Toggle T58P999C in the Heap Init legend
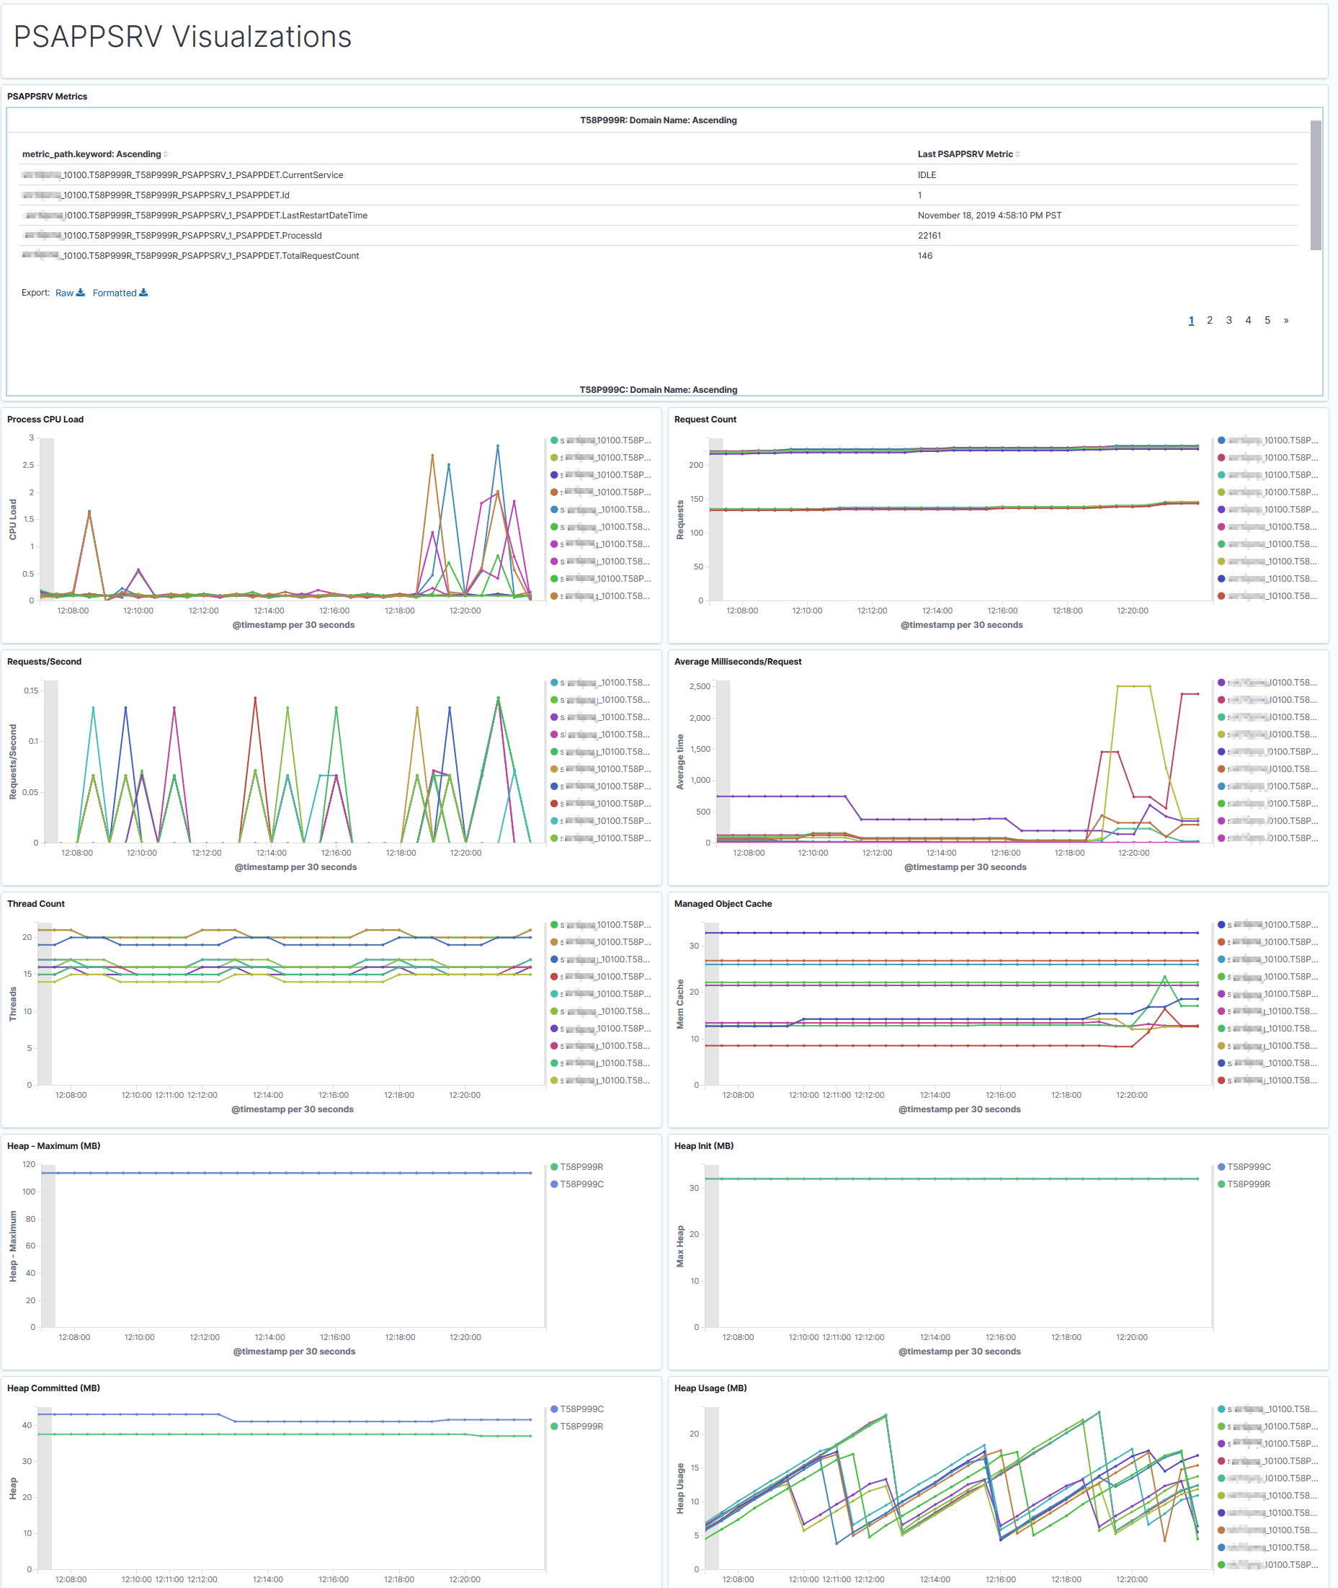 click(1223, 1166)
